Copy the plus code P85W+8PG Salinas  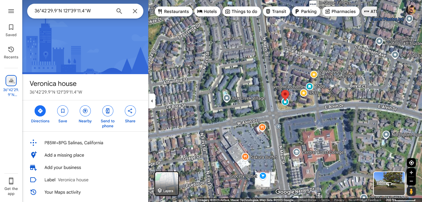click(85, 143)
